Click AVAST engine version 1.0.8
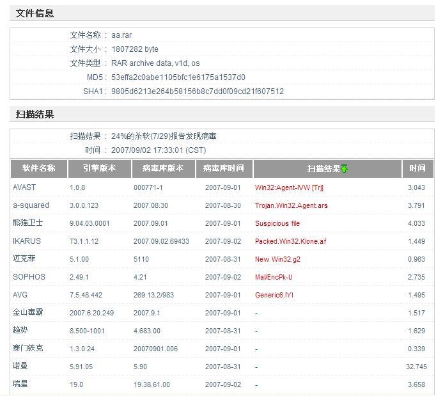 [x=77, y=188]
